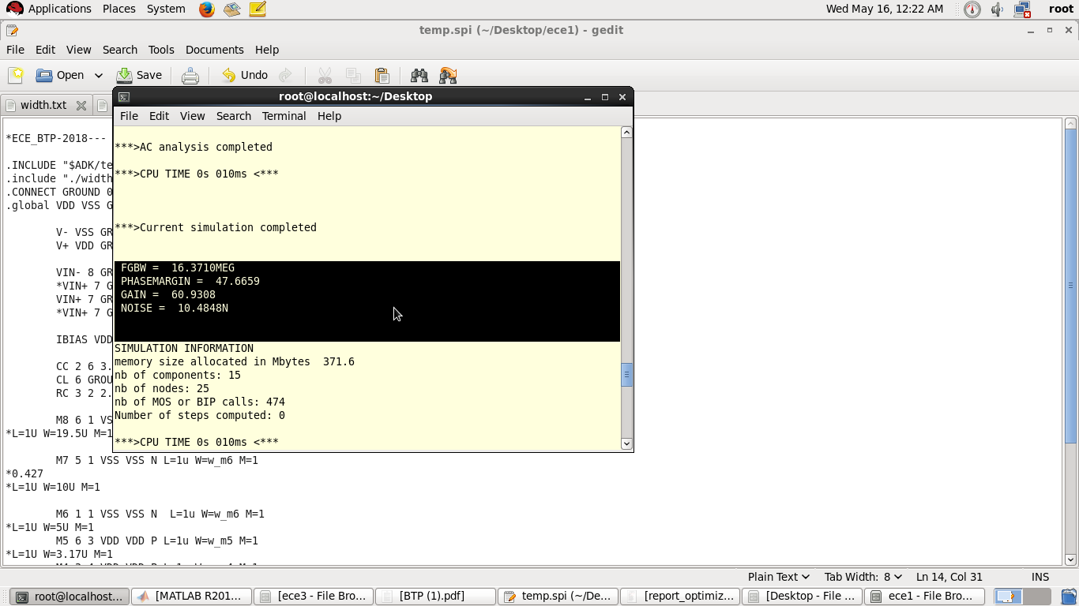Open the Tab Width dropdown
Viewport: 1079px width, 606px height.
click(x=863, y=577)
